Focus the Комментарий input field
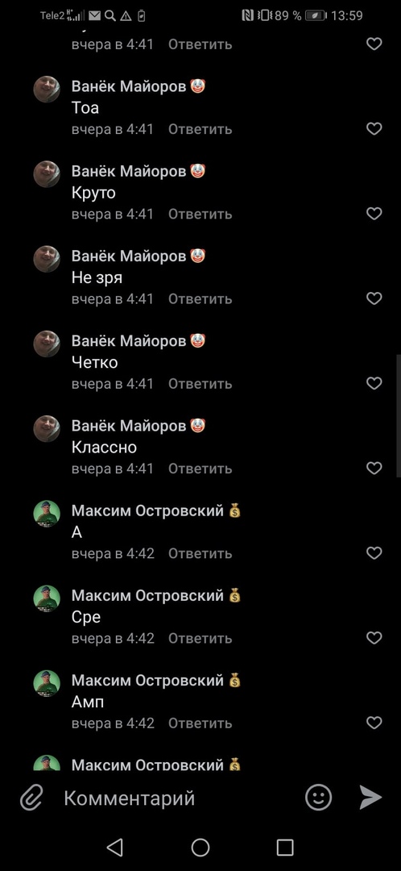The width and height of the screenshot is (401, 871). click(x=177, y=798)
